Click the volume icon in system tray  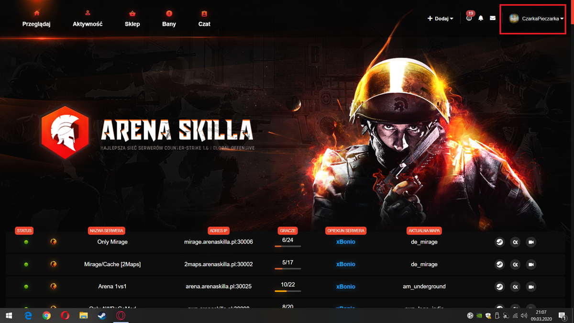click(x=524, y=316)
